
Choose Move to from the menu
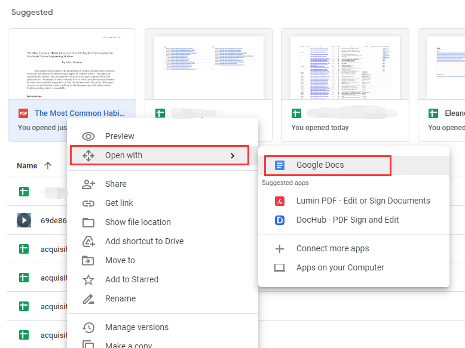[x=163, y=261]
